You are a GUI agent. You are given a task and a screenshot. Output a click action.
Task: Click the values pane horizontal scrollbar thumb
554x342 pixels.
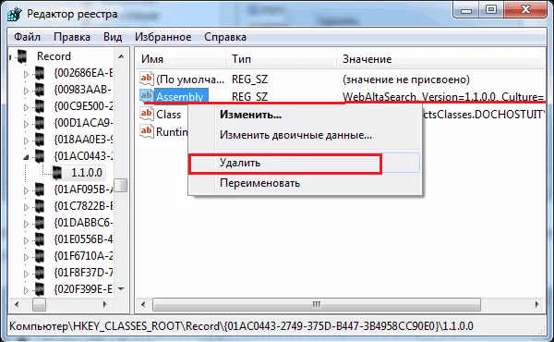tap(317, 304)
